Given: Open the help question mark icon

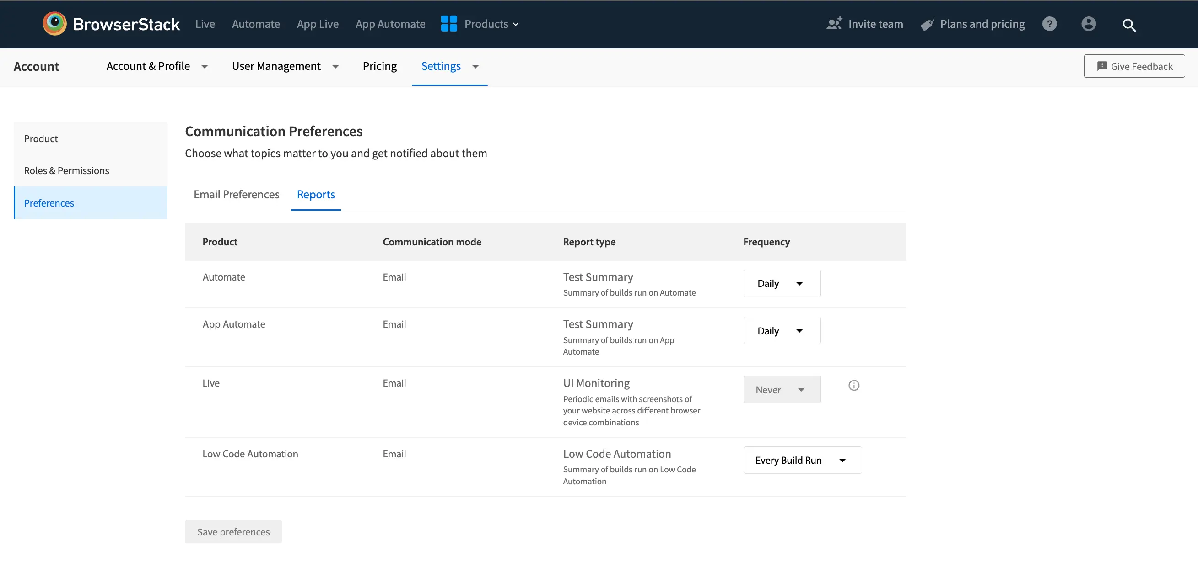Looking at the screenshot, I should tap(1049, 24).
